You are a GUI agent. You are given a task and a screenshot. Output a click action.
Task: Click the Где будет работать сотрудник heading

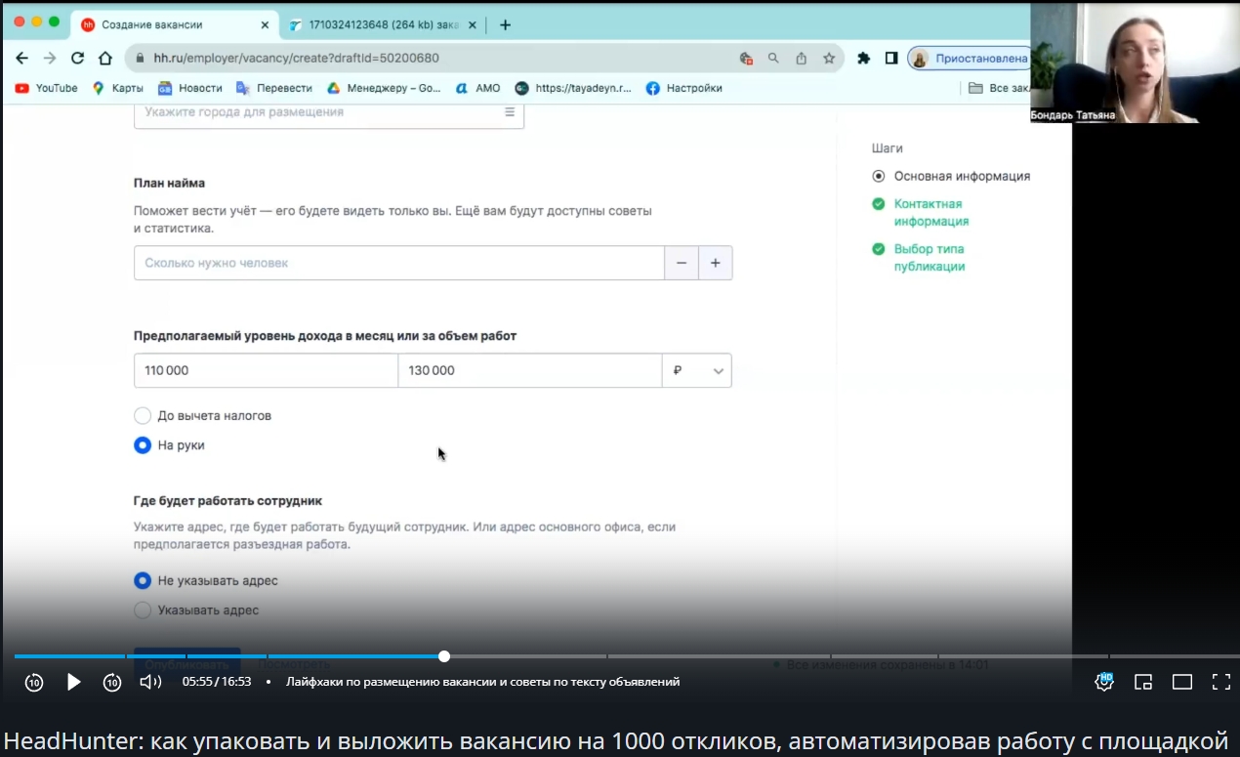click(227, 501)
